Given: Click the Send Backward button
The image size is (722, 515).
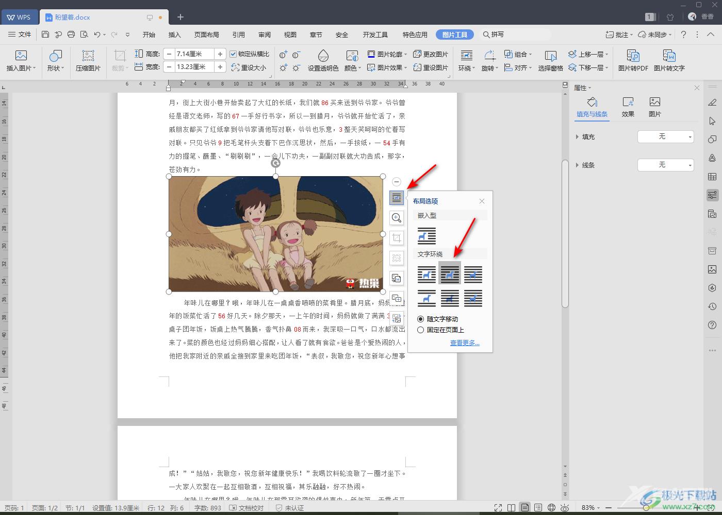Looking at the screenshot, I should [588, 67].
